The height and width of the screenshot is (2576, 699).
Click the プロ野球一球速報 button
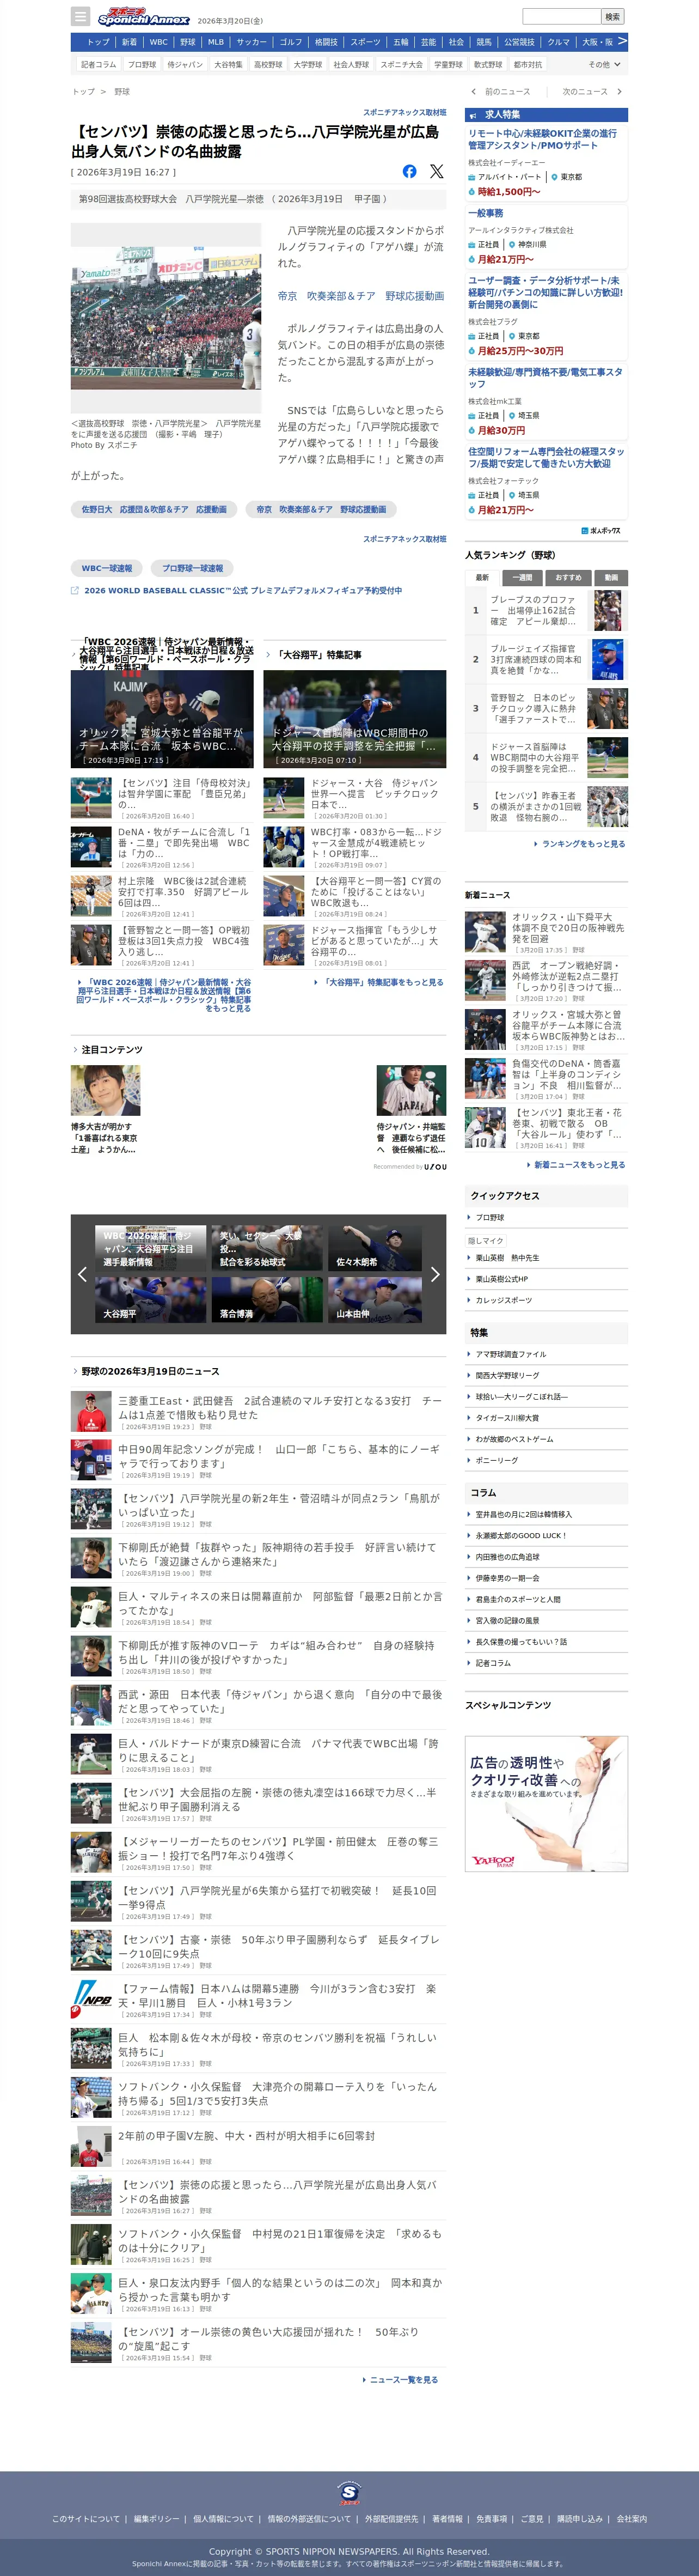tap(193, 568)
